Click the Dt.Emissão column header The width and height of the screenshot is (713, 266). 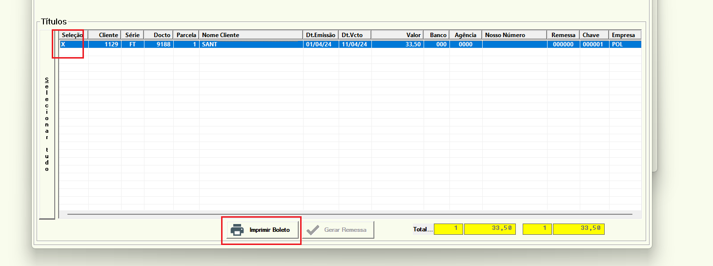tap(321, 35)
